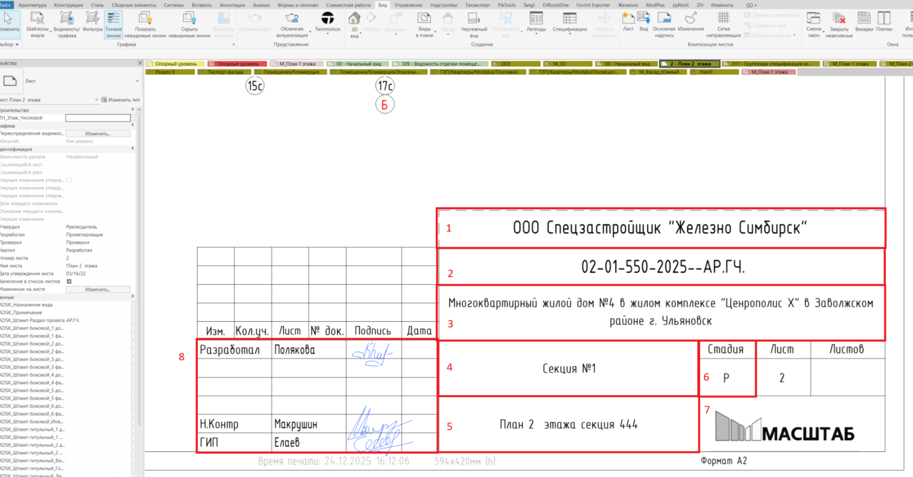Toggle checkbox beside ADSK_Примечание
Image resolution: width=913 pixels, height=477 pixels.
point(133,312)
